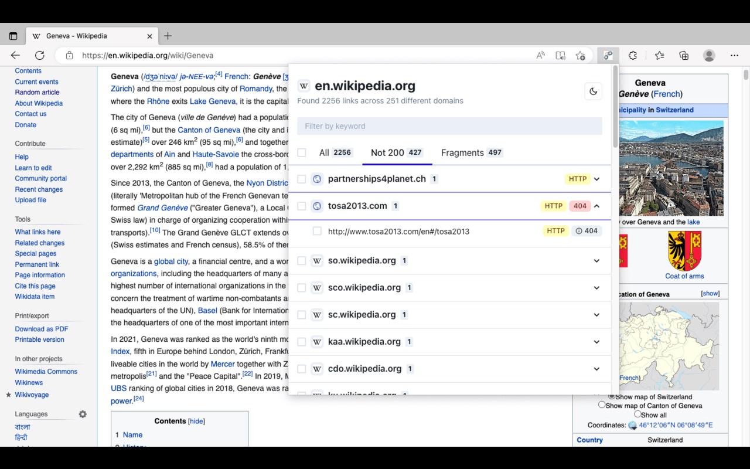
Task: Open the tab actions menu icon
Action: (13, 36)
